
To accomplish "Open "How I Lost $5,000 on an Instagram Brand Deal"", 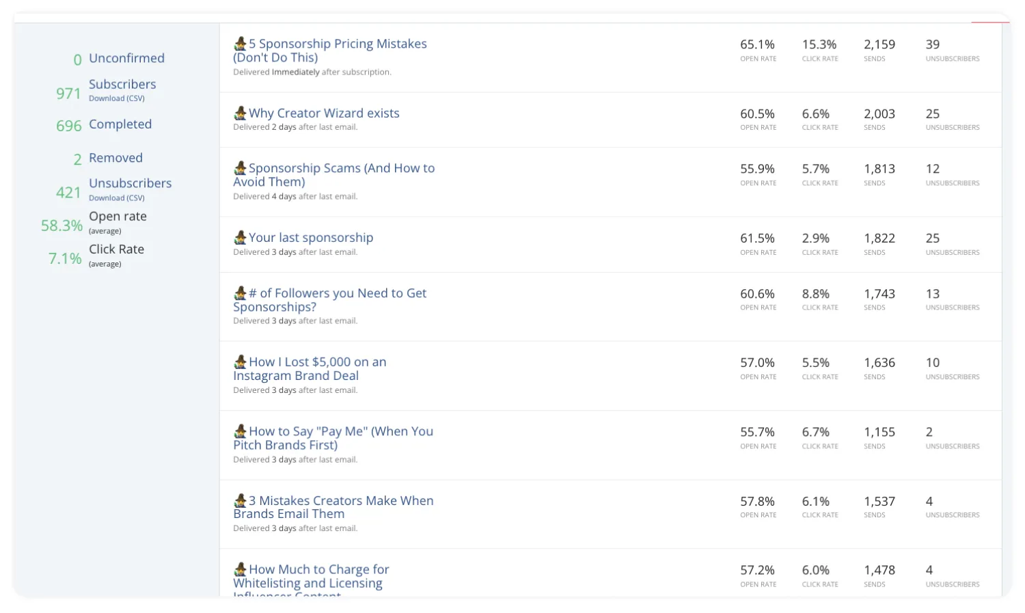I will [310, 369].
